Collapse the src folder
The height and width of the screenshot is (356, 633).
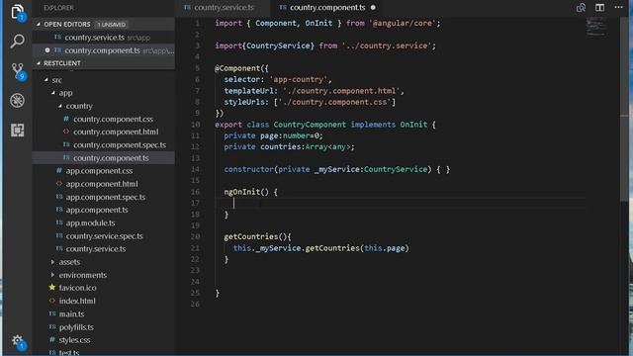46,80
